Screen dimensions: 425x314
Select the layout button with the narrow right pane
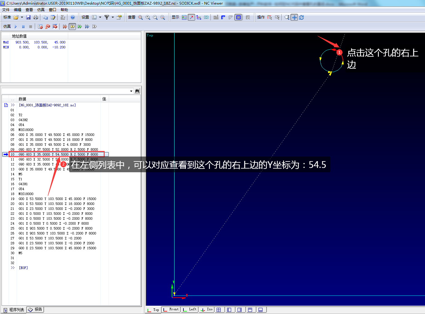pyautogui.click(x=240, y=310)
